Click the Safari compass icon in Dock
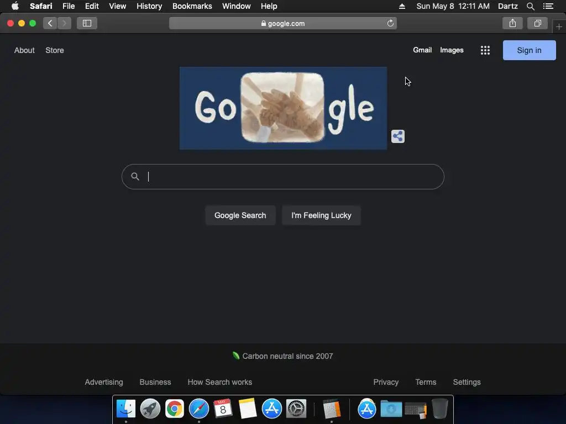 [199, 409]
